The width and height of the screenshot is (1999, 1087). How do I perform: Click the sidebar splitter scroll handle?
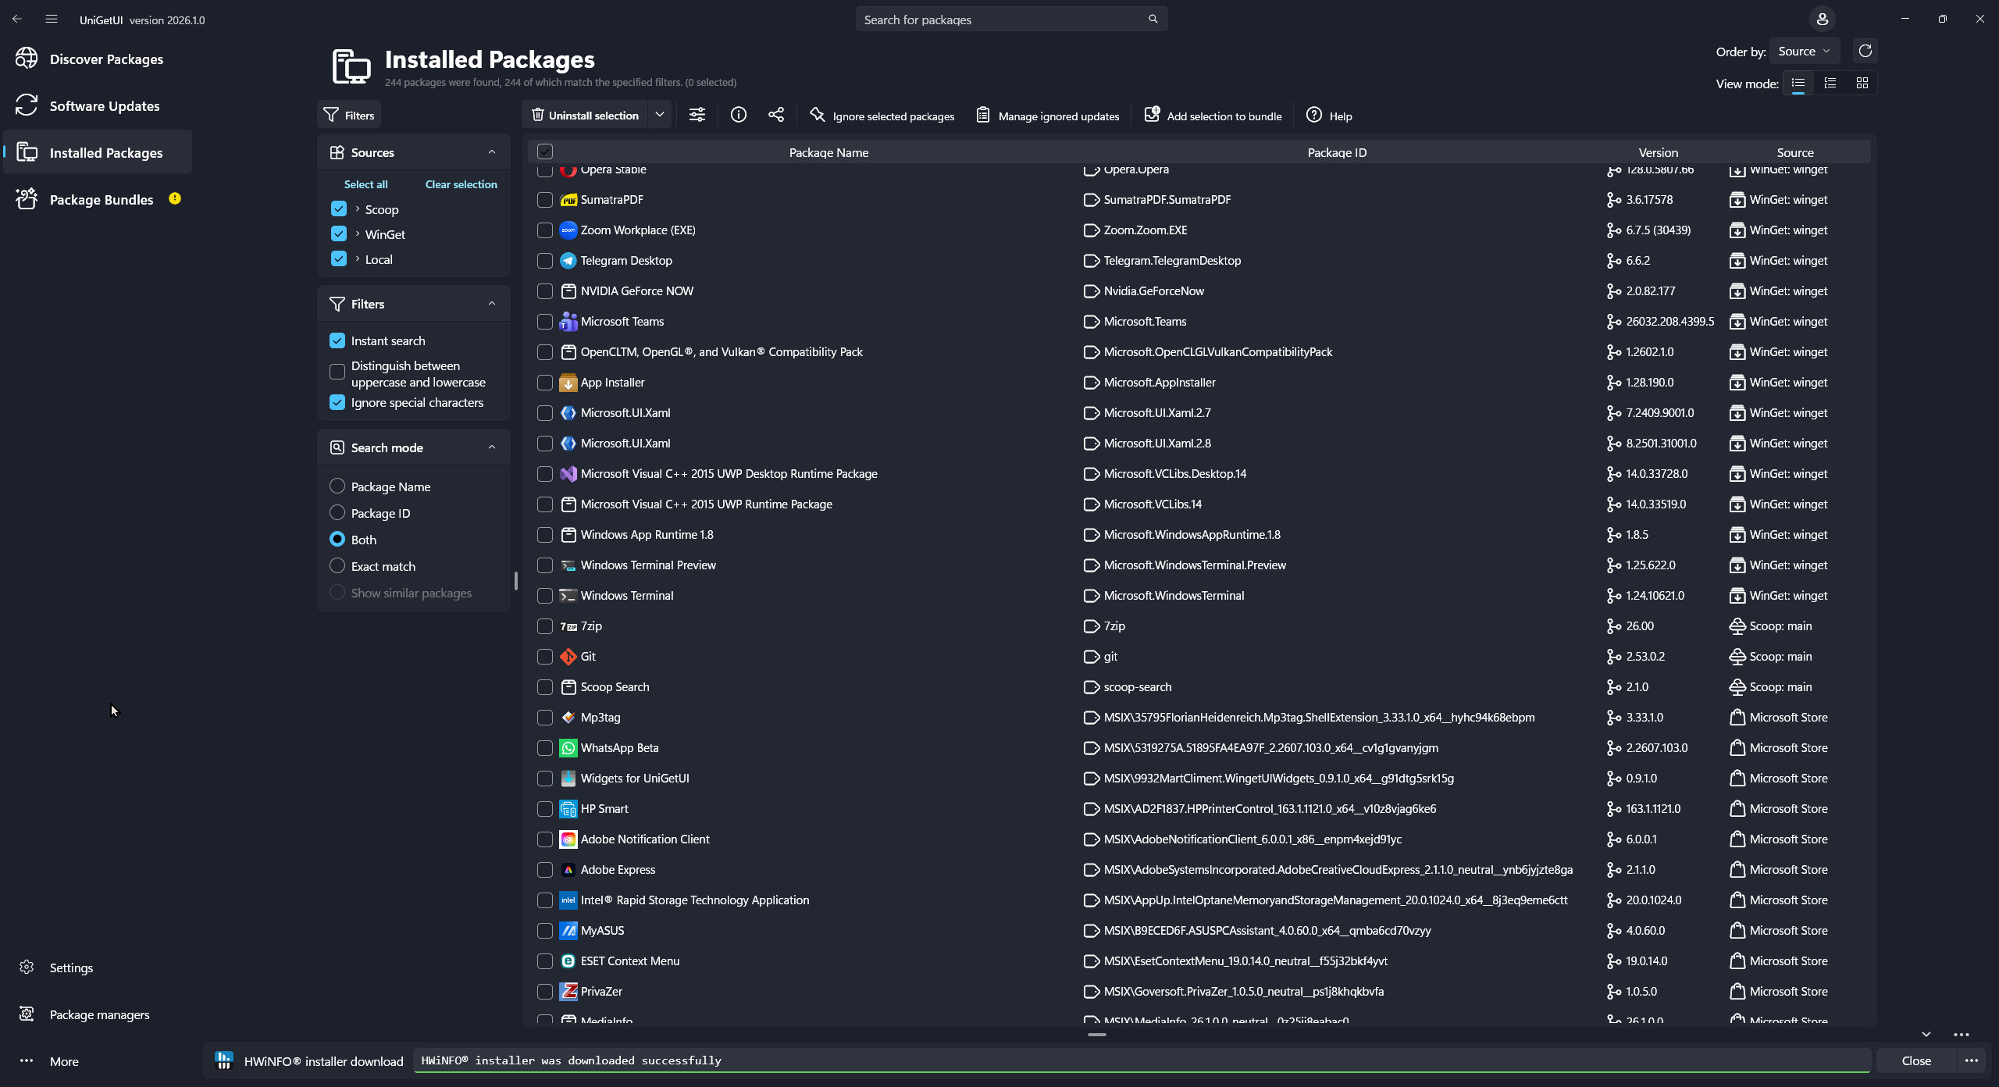[x=515, y=580]
